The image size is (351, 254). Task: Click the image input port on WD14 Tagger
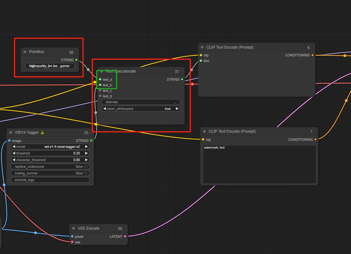point(9,140)
